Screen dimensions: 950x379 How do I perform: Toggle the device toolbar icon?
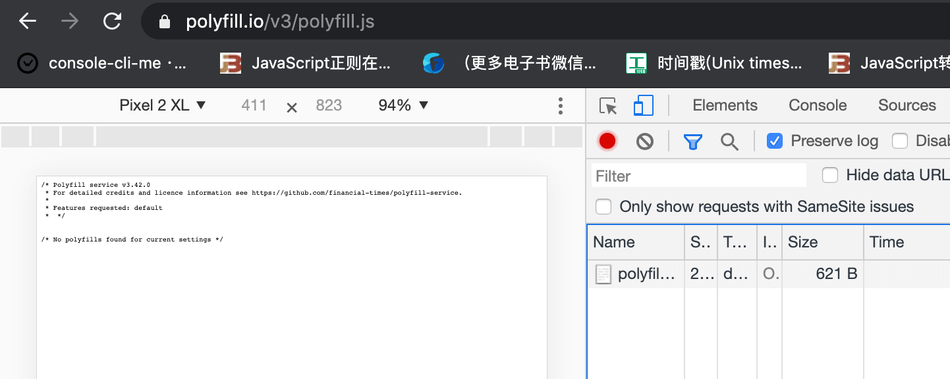tap(643, 106)
